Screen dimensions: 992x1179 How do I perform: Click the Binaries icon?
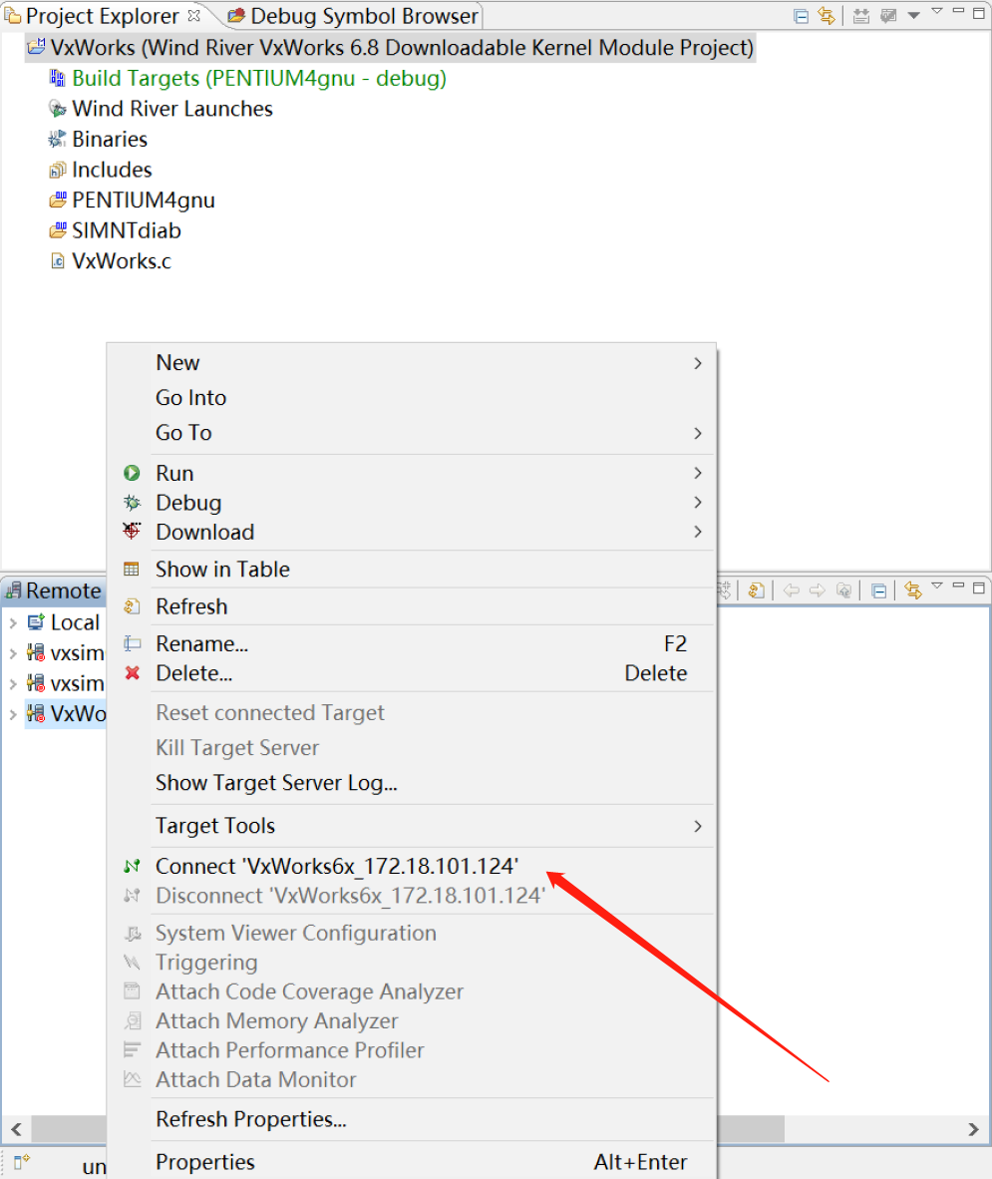pos(57,139)
